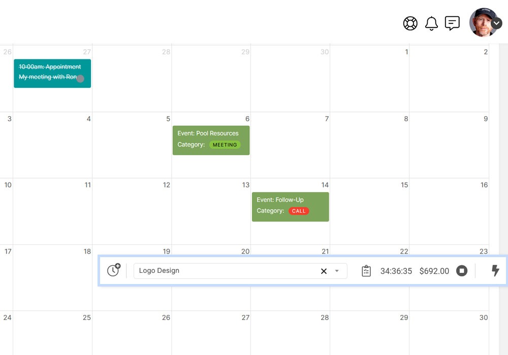508x355 pixels.
Task: Click the lightning bolt quick actions icon
Action: tap(495, 271)
